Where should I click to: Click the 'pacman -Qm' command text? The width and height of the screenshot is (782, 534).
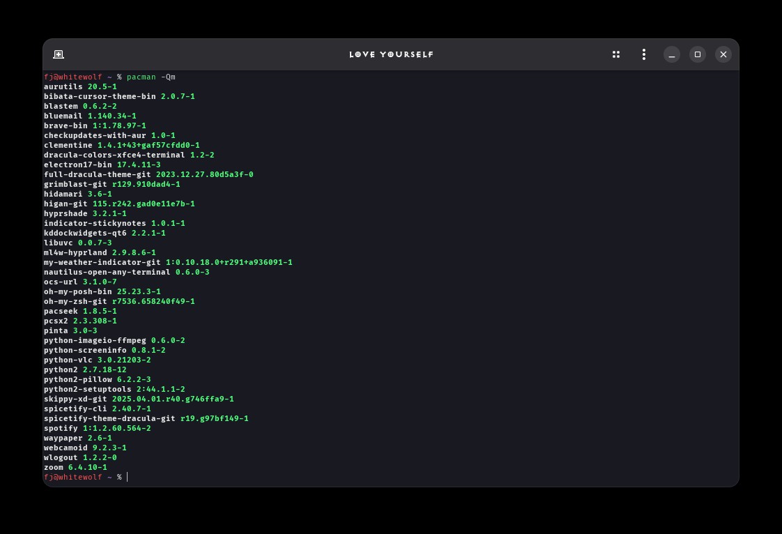(x=151, y=77)
